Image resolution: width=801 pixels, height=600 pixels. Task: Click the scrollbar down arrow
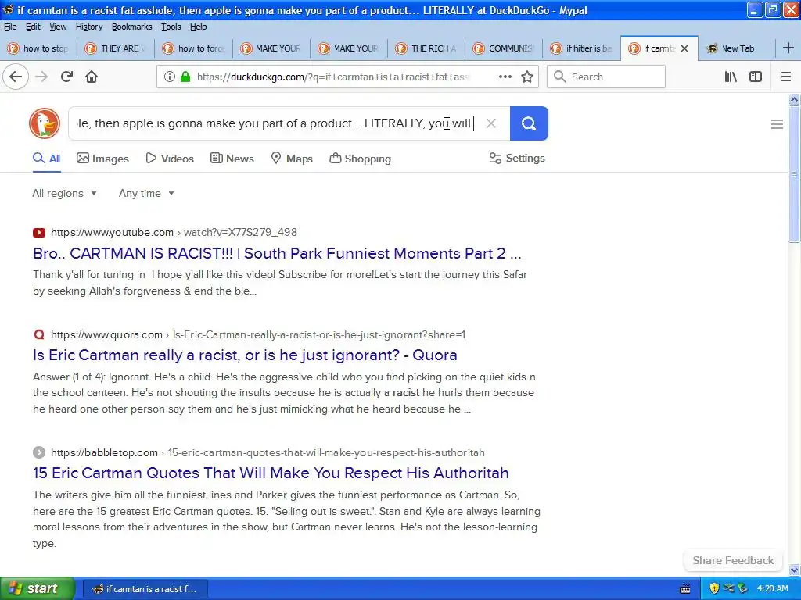pos(794,570)
